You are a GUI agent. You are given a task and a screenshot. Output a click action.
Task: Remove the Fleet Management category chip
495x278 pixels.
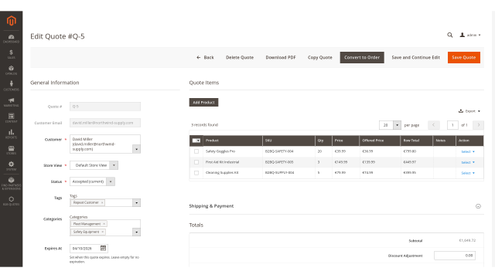click(x=104, y=224)
